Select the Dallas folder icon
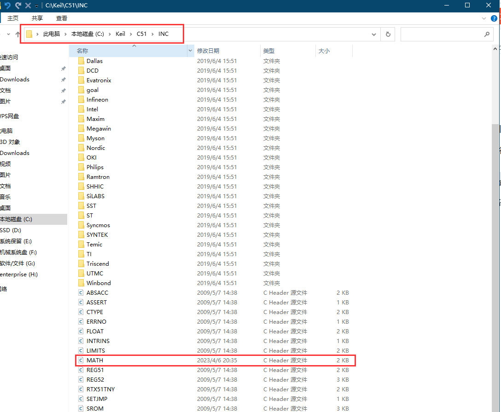 tap(81, 61)
